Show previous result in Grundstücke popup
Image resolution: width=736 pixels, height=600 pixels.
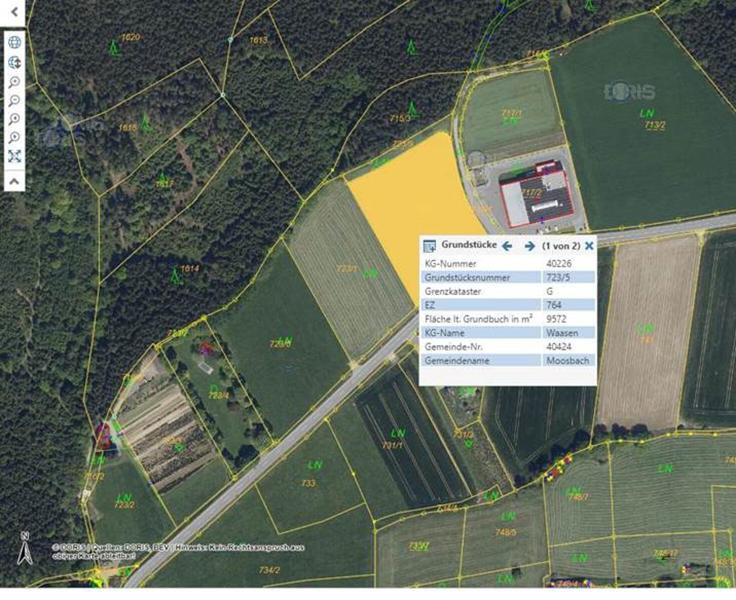(507, 246)
